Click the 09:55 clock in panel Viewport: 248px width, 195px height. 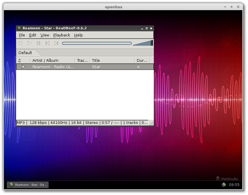(234, 185)
